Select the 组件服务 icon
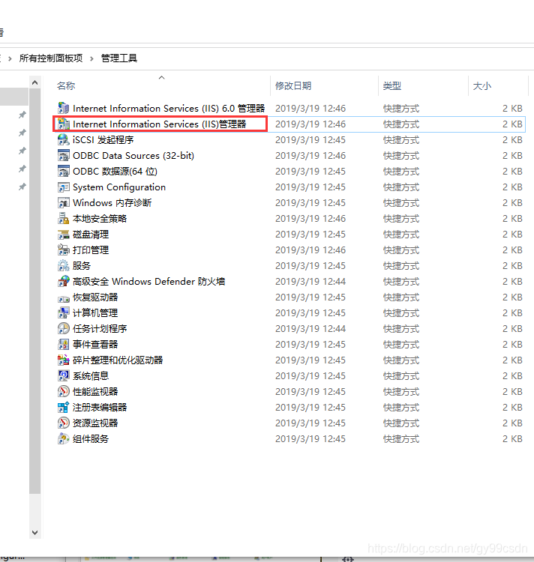This screenshot has width=534, height=562. pos(64,438)
